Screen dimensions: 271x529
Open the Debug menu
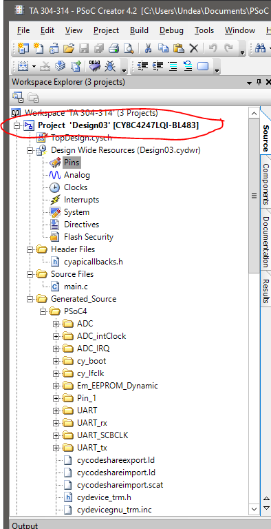click(171, 30)
